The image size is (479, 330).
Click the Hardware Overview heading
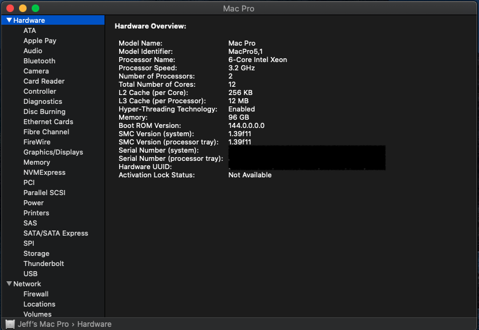(150, 26)
